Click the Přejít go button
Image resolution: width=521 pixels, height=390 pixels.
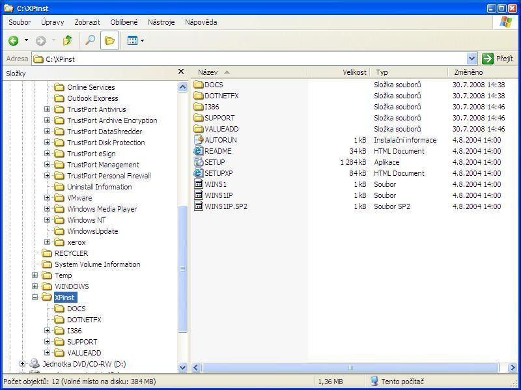tap(498, 59)
